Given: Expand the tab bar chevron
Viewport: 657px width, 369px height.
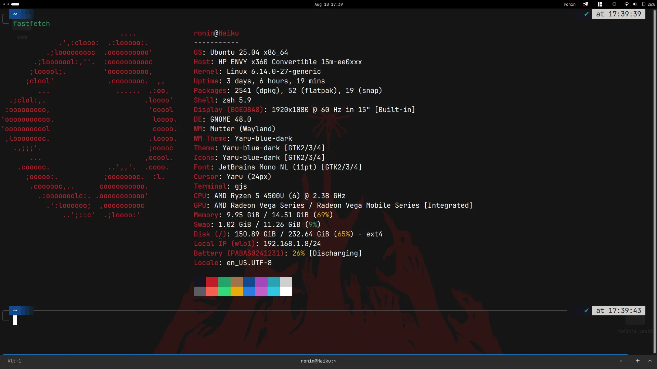Looking at the screenshot, I should 650,361.
